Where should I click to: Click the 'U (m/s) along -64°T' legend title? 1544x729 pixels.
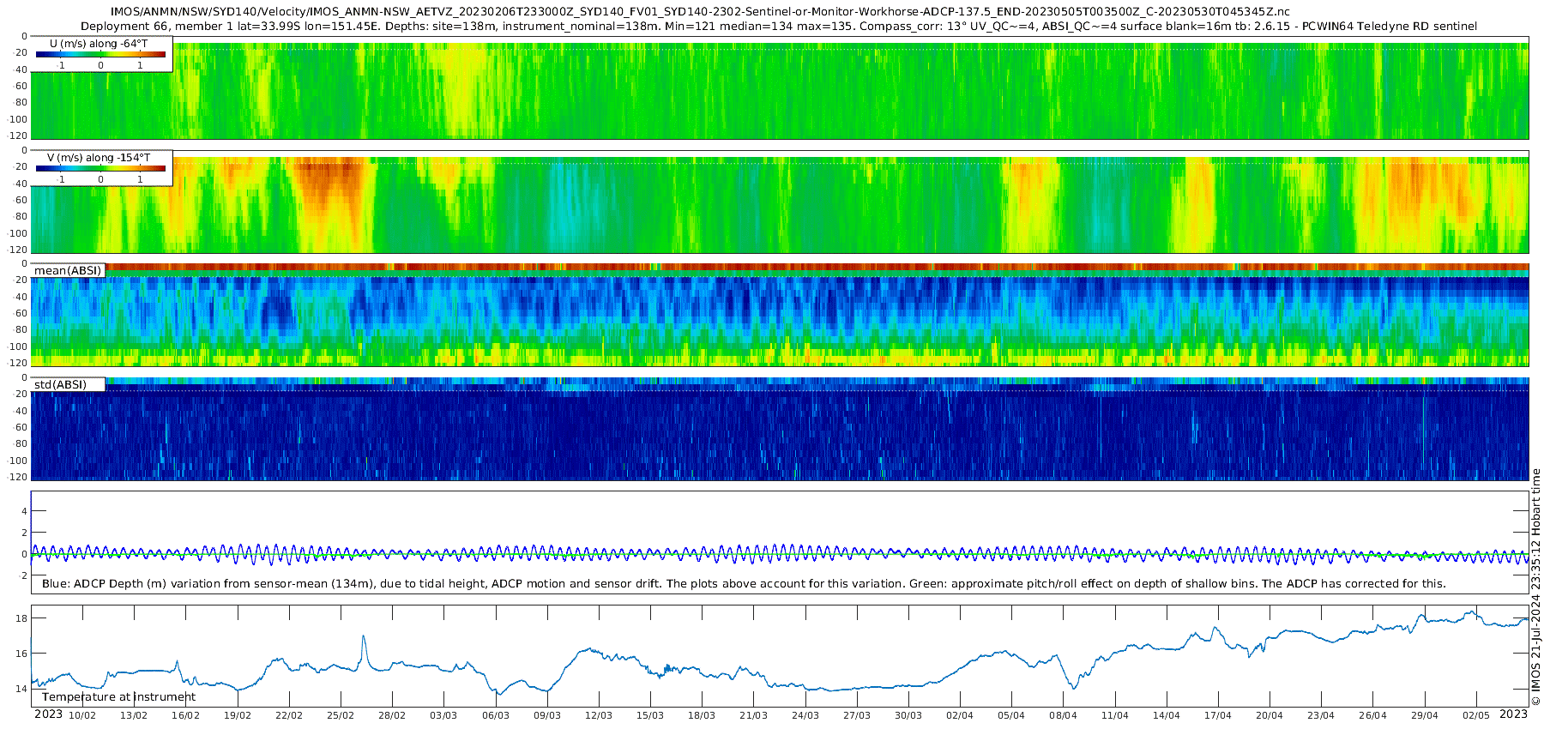[x=99, y=43]
